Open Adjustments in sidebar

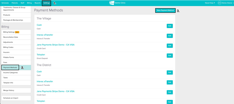point(16,42)
